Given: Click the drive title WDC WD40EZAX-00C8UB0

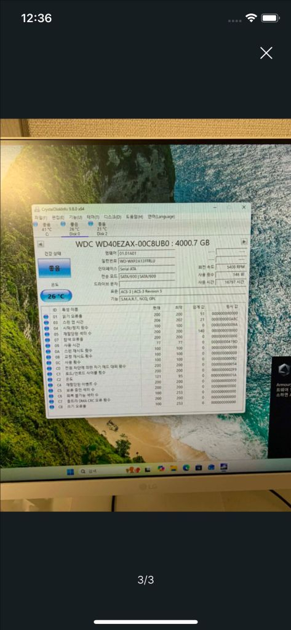Looking at the screenshot, I should point(142,244).
